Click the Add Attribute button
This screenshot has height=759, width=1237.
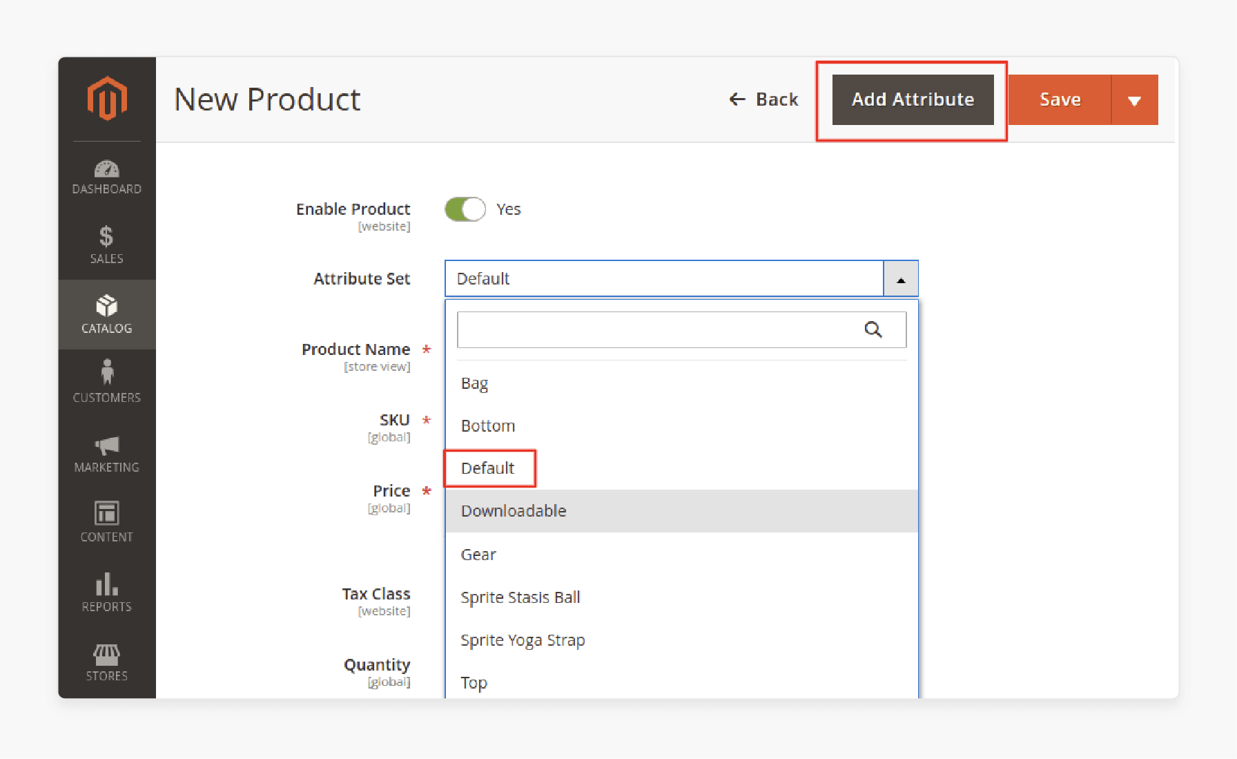pos(913,100)
